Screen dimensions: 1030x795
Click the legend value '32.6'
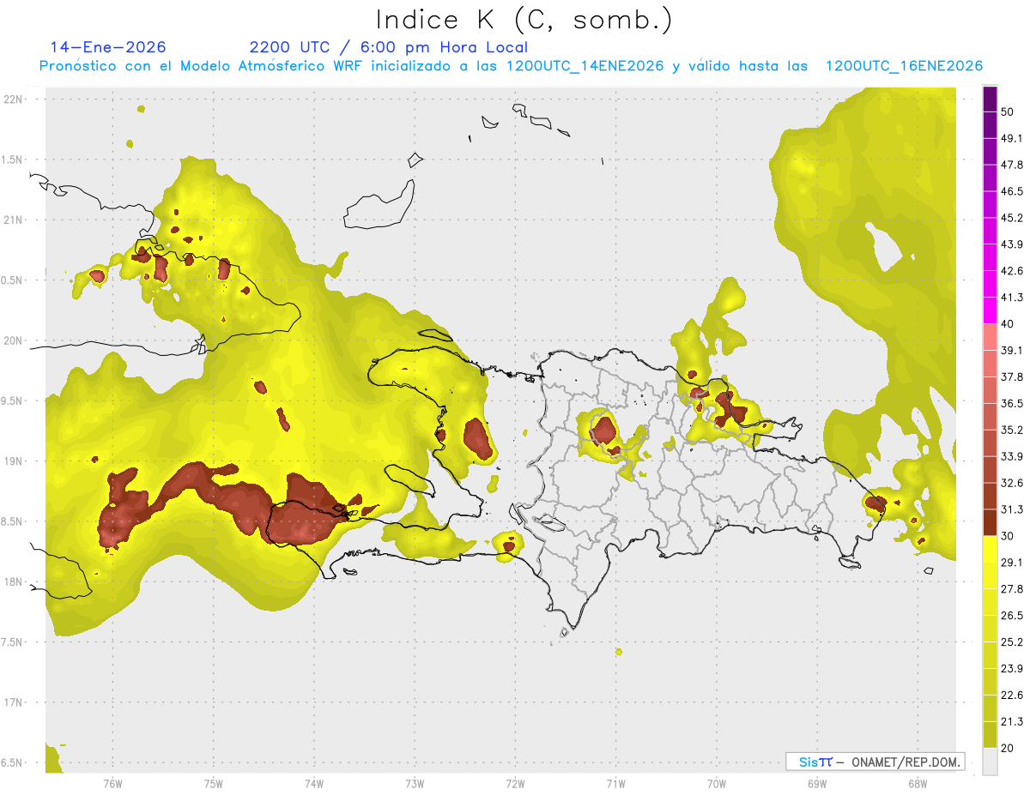click(x=1012, y=483)
